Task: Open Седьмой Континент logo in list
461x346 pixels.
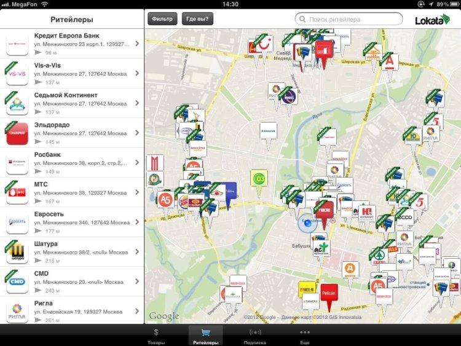Action: pos(17,103)
